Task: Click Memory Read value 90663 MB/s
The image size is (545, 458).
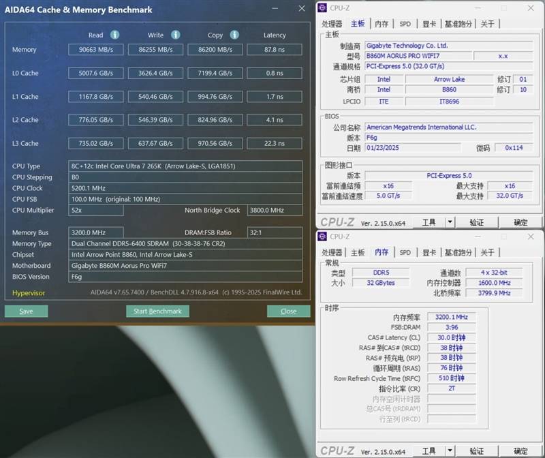Action: (x=96, y=49)
